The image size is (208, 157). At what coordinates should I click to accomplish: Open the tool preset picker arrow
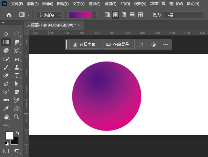pos(29,15)
